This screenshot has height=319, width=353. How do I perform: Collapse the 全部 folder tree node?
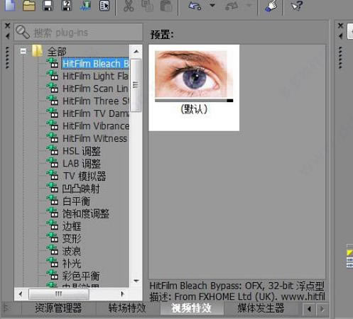tap(23, 51)
